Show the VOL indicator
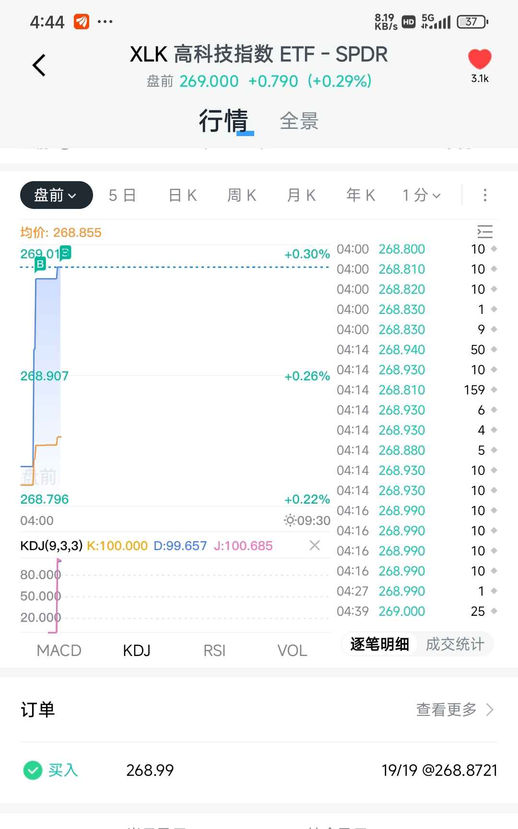 (x=292, y=650)
